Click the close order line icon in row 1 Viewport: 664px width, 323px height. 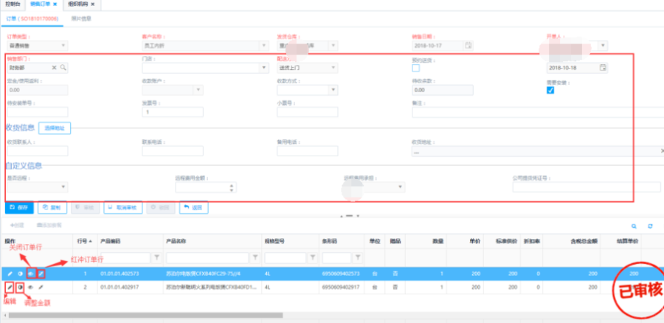click(x=31, y=274)
